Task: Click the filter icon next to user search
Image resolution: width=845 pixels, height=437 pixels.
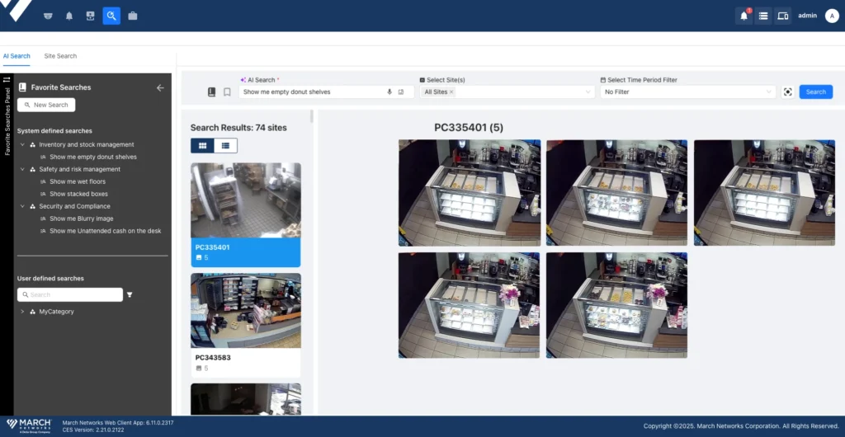Action: [130, 294]
